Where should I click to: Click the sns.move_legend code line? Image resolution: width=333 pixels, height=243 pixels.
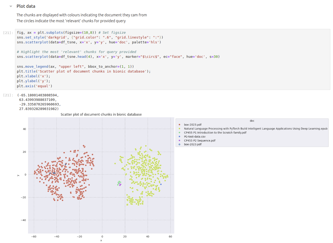[75, 66]
